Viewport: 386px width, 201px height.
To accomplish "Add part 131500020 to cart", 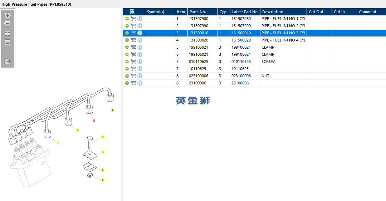I will (133, 40).
